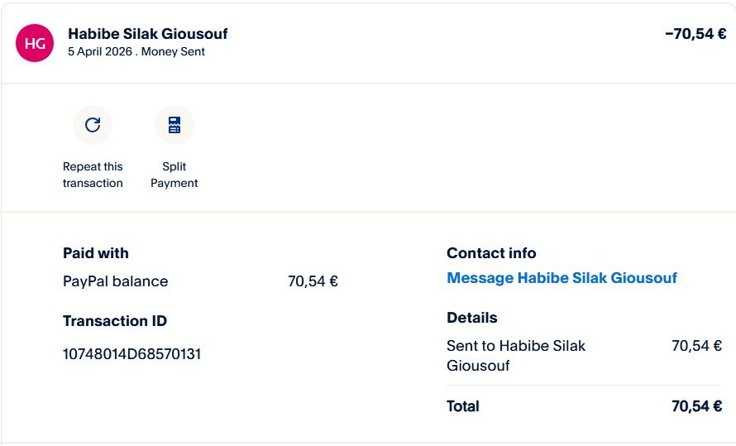Screen dimensions: 736x446
Task: Click the "PayPal balance" payment method text
Action: click(115, 281)
